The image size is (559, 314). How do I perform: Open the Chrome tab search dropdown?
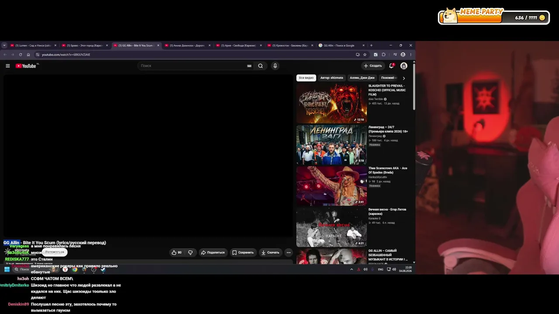pos(4,45)
